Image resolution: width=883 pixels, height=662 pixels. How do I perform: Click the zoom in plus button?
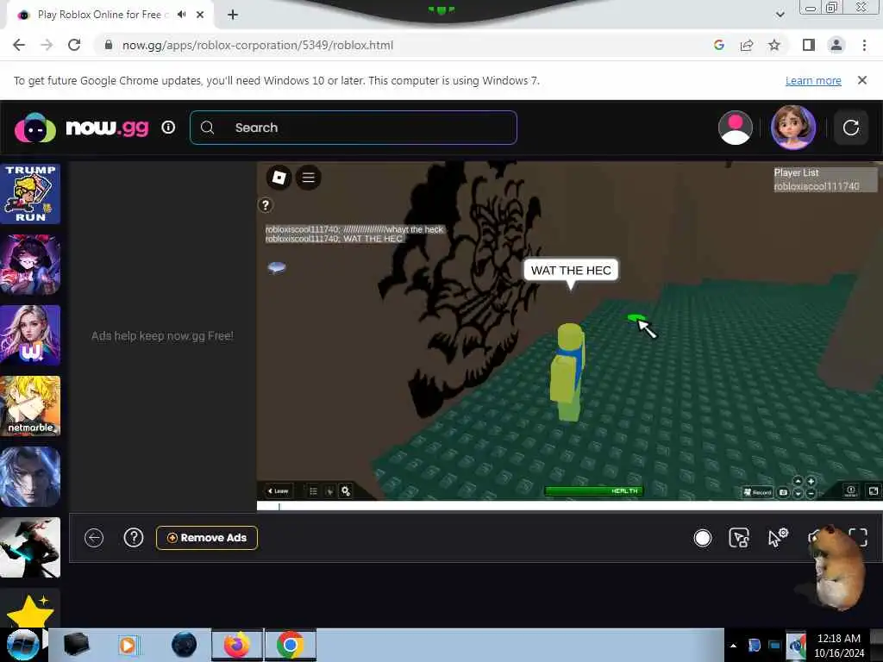click(811, 481)
